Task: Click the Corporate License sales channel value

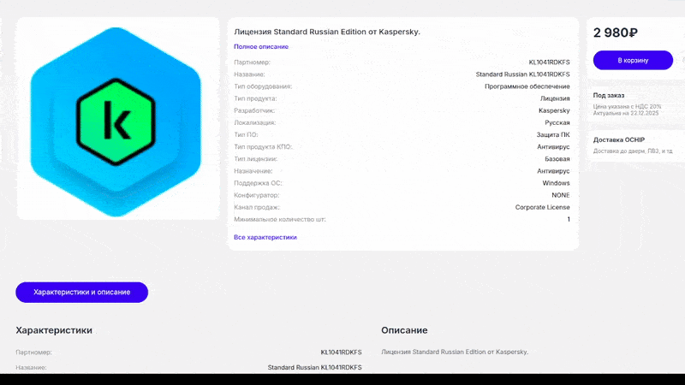Action: coord(542,207)
